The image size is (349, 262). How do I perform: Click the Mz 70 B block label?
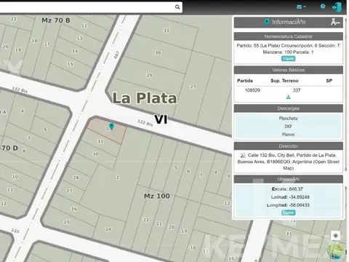(56, 20)
